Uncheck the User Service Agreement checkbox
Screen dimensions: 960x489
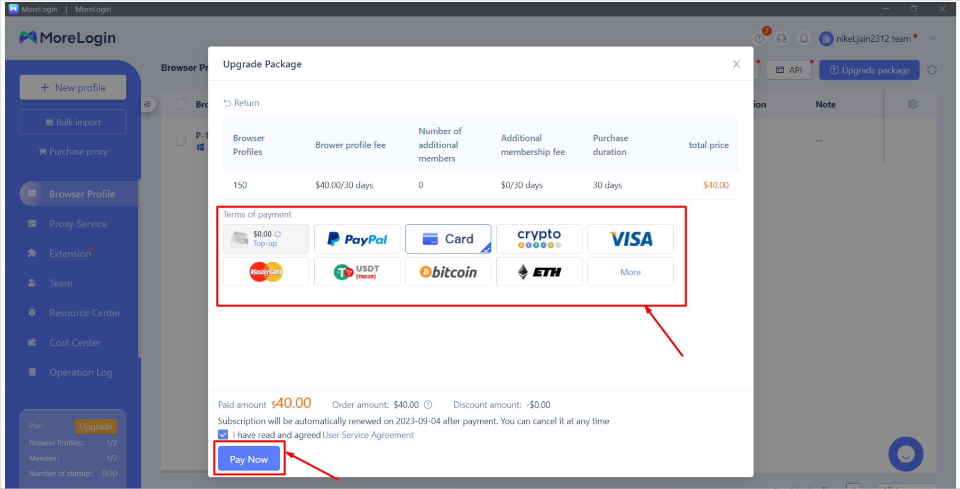click(x=223, y=435)
